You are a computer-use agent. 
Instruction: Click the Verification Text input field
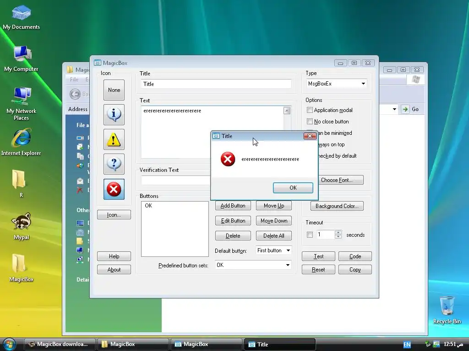(x=176, y=180)
